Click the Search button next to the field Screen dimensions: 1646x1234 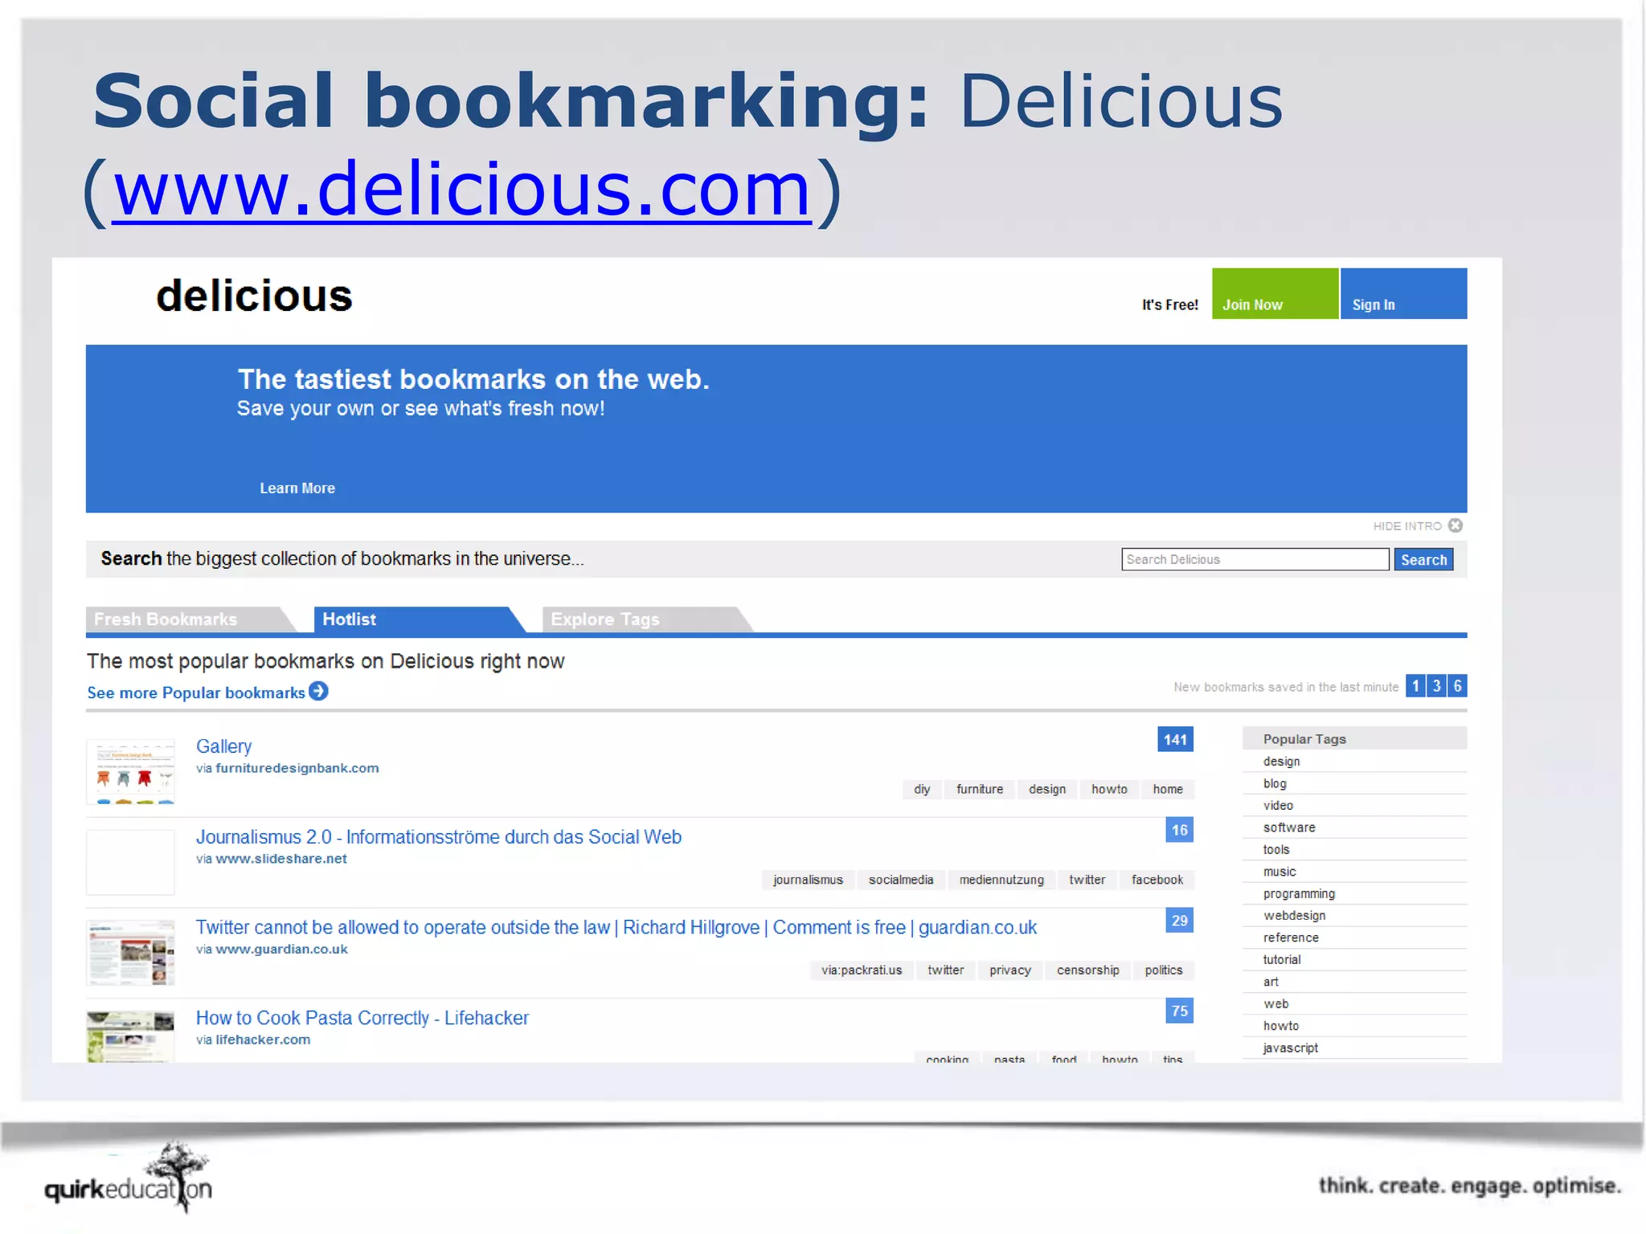pyautogui.click(x=1423, y=560)
